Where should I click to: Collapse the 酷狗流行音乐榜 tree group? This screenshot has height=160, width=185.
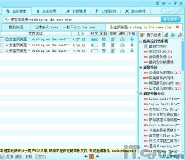click(141, 41)
